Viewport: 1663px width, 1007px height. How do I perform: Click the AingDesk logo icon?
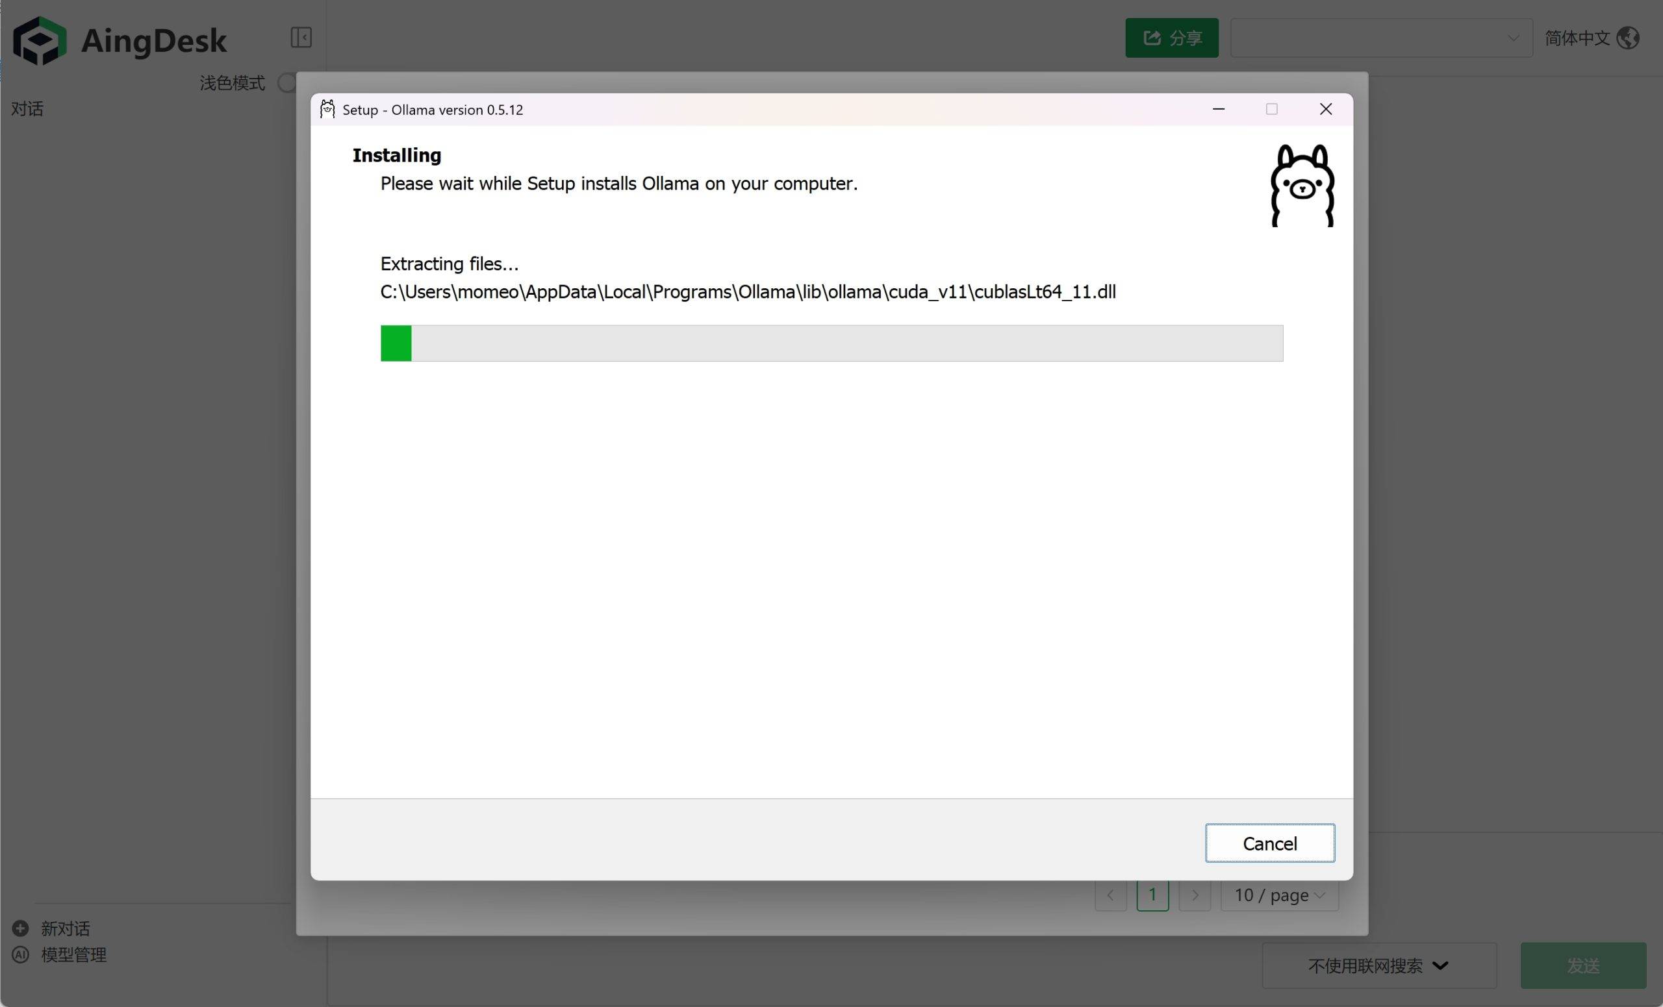point(39,40)
